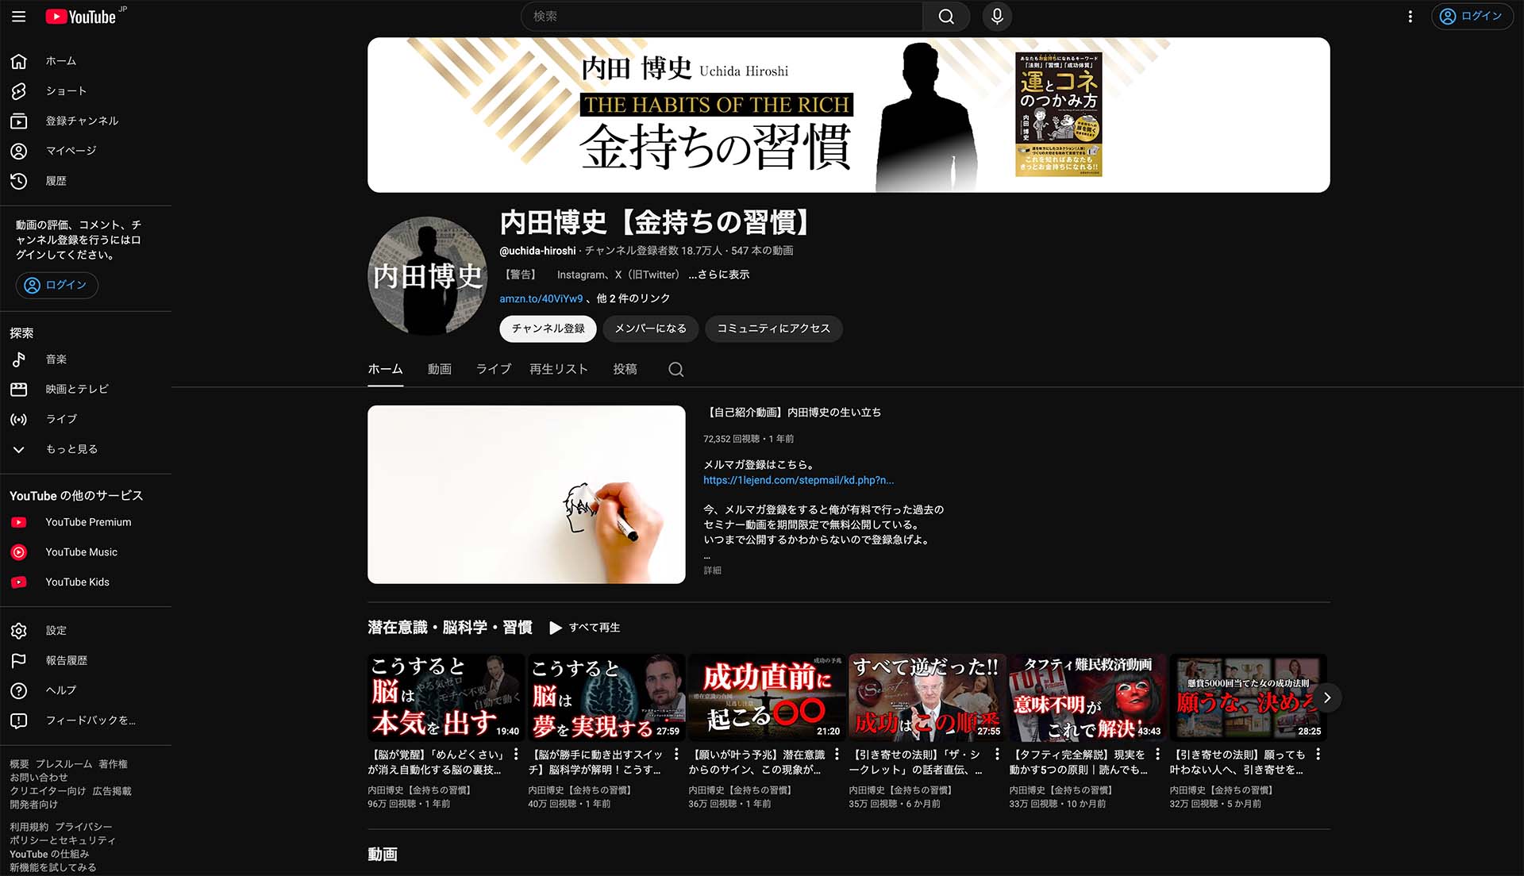1524x876 pixels.
Task: Switch to the 再生リスト tab
Action: point(558,369)
